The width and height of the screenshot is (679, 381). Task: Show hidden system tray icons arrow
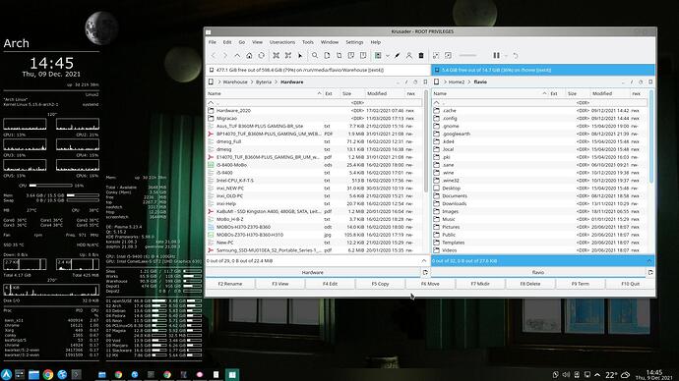597,374
